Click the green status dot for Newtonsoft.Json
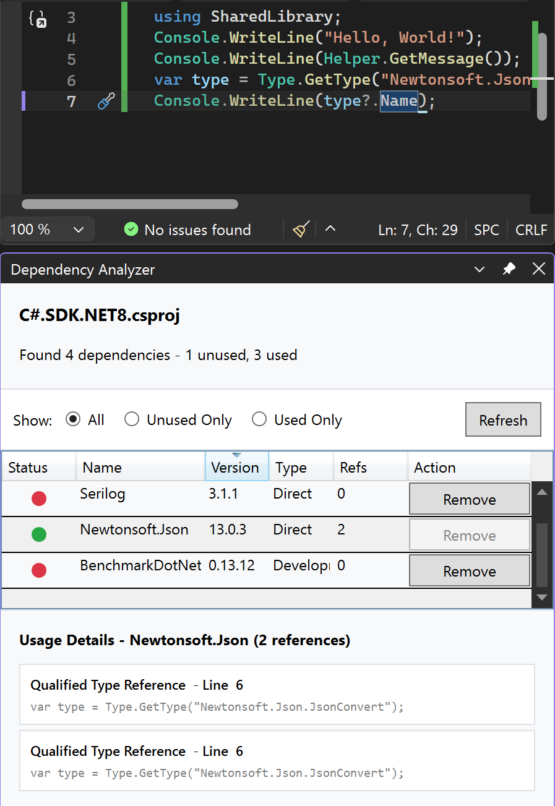The width and height of the screenshot is (555, 806). click(39, 534)
